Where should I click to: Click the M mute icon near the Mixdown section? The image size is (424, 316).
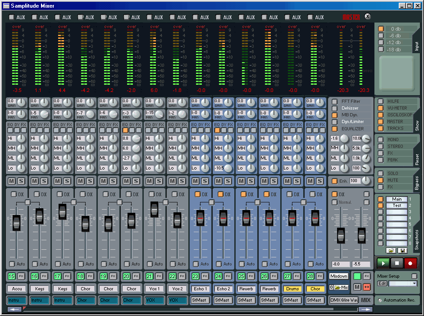pyautogui.click(x=358, y=287)
